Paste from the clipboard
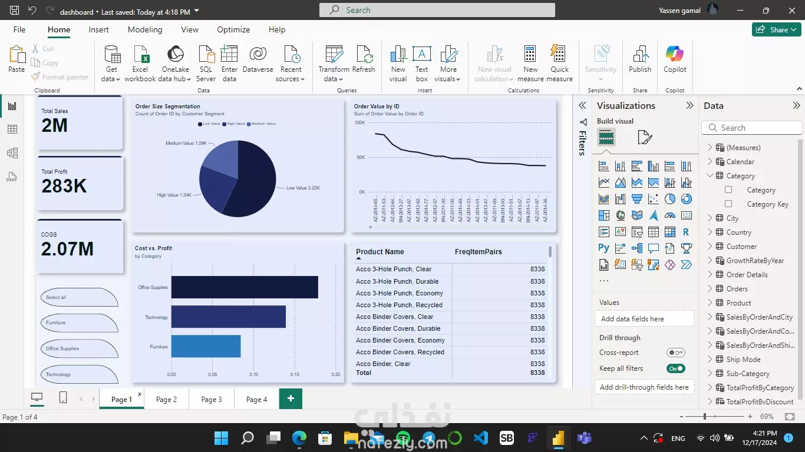The image size is (805, 452). [x=17, y=59]
